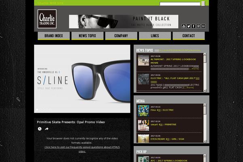
Task: Click the Fine magazine cover thumbnail
Action: click(x=143, y=111)
